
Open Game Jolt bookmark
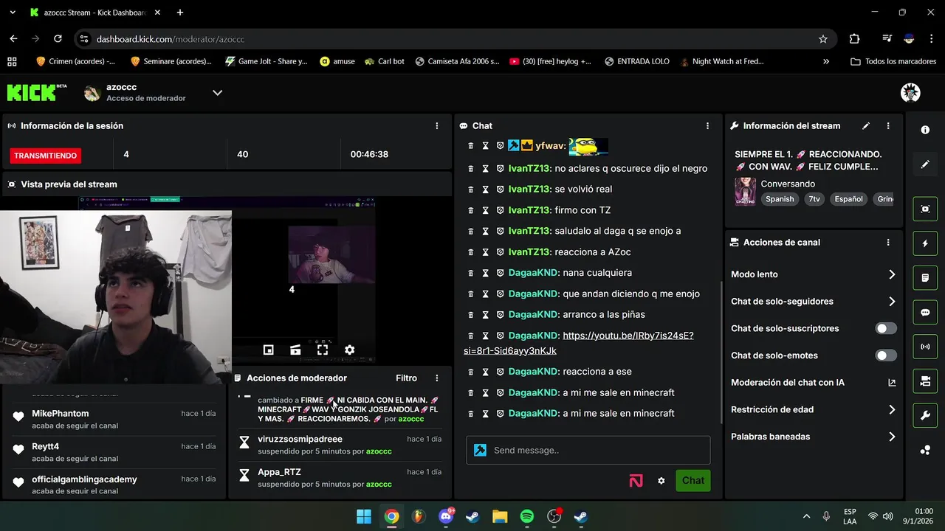(266, 62)
